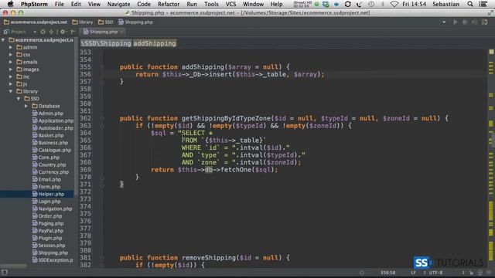Click the UTF-8 encoding in status bar
The width and height of the screenshot is (495, 278).
coord(435,273)
